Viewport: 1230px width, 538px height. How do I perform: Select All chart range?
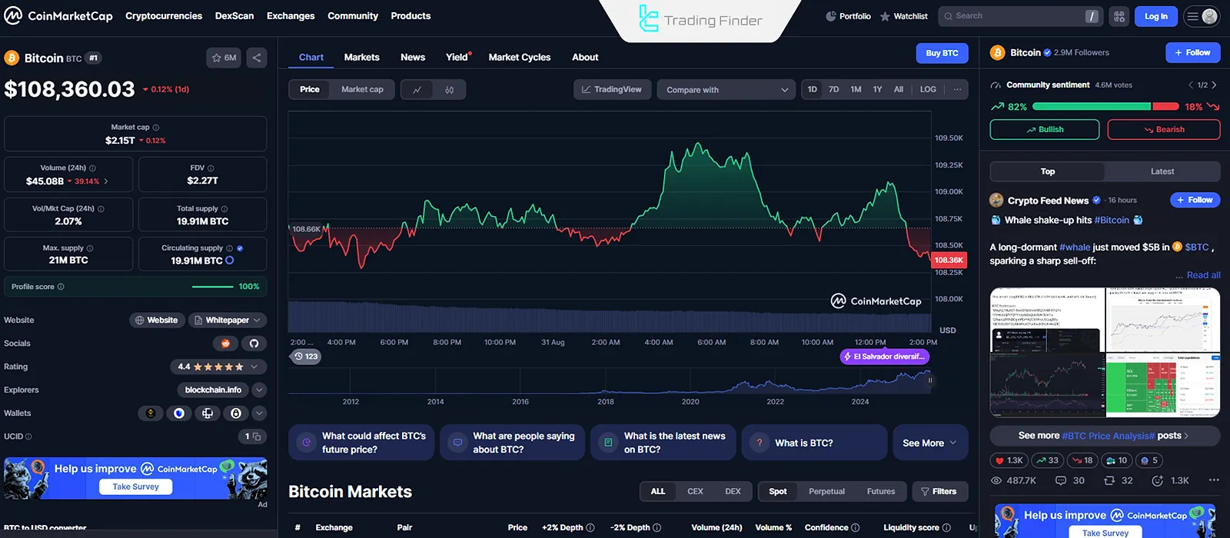[899, 89]
